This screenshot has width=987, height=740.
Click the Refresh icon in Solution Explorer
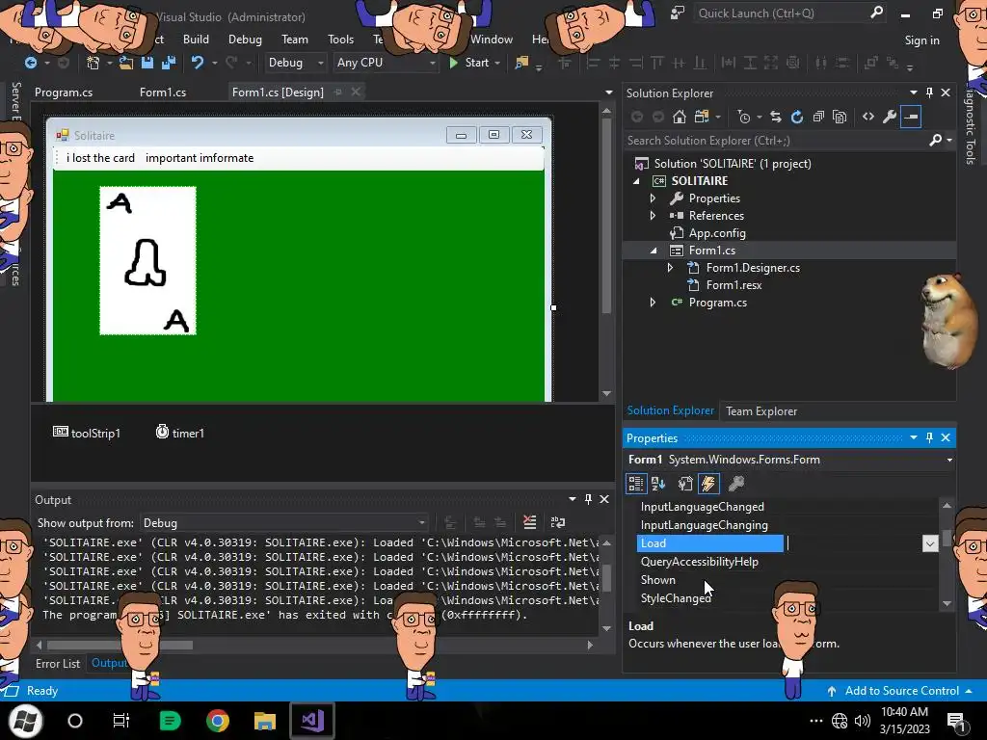click(797, 117)
